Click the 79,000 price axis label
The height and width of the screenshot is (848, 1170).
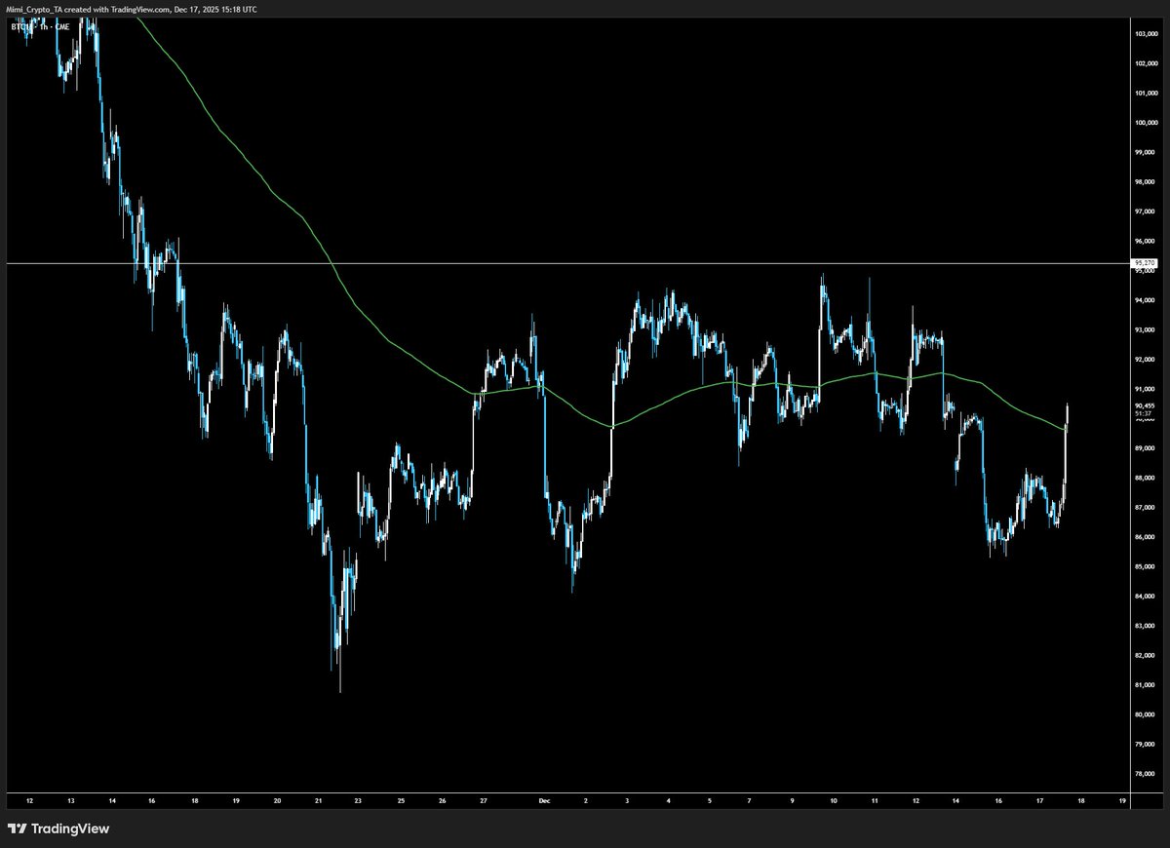point(1145,744)
